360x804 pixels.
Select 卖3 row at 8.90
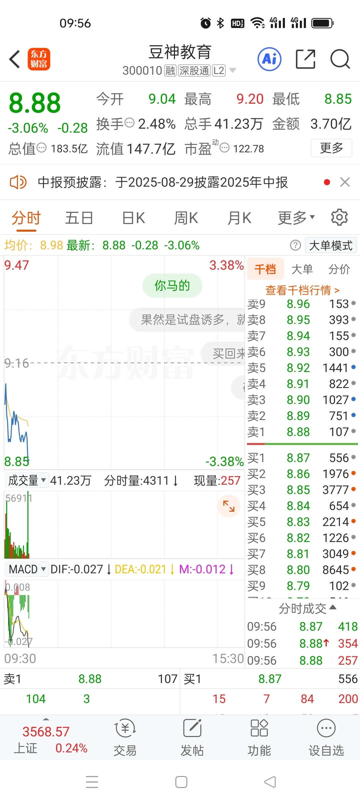pyautogui.click(x=302, y=400)
